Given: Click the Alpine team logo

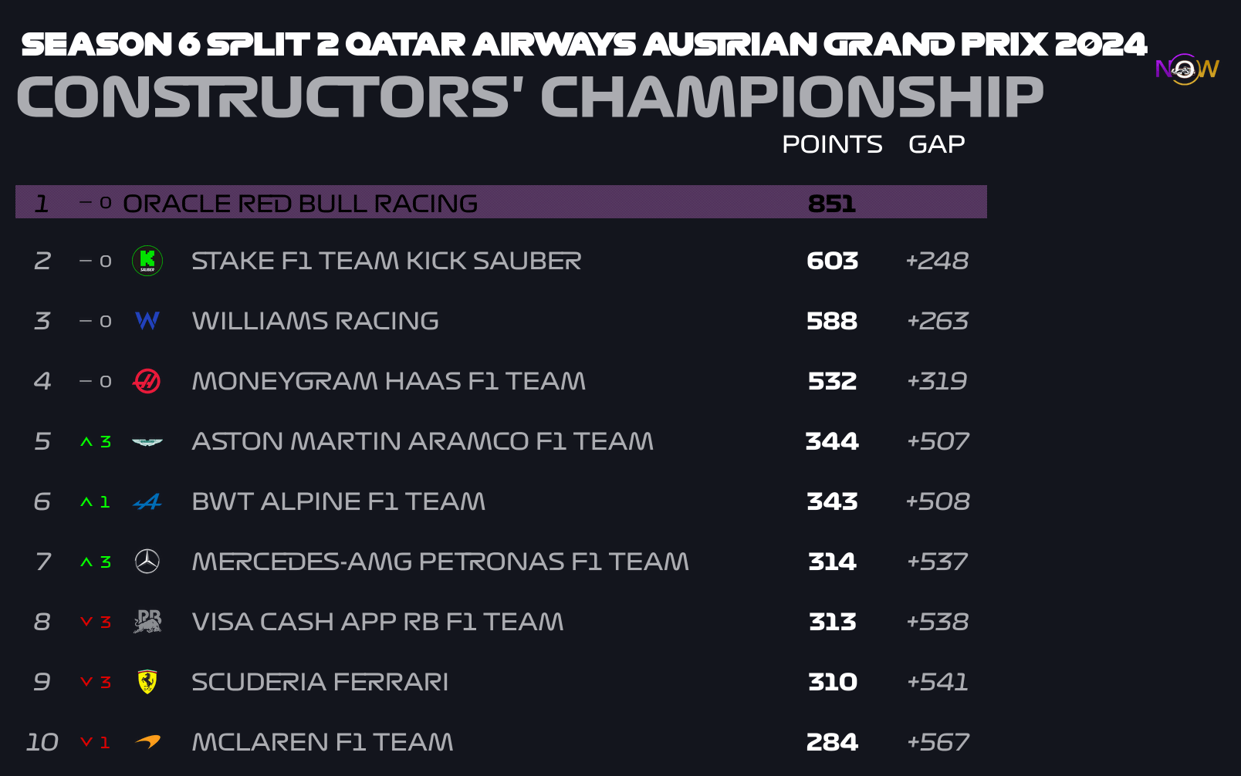Looking at the screenshot, I should coord(147,502).
